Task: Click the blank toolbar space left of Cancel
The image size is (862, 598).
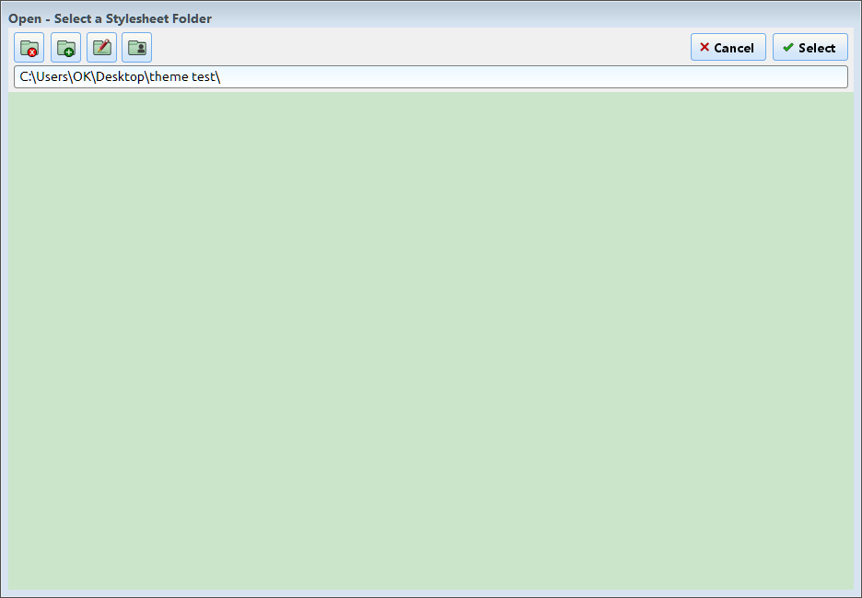Action: (414, 48)
